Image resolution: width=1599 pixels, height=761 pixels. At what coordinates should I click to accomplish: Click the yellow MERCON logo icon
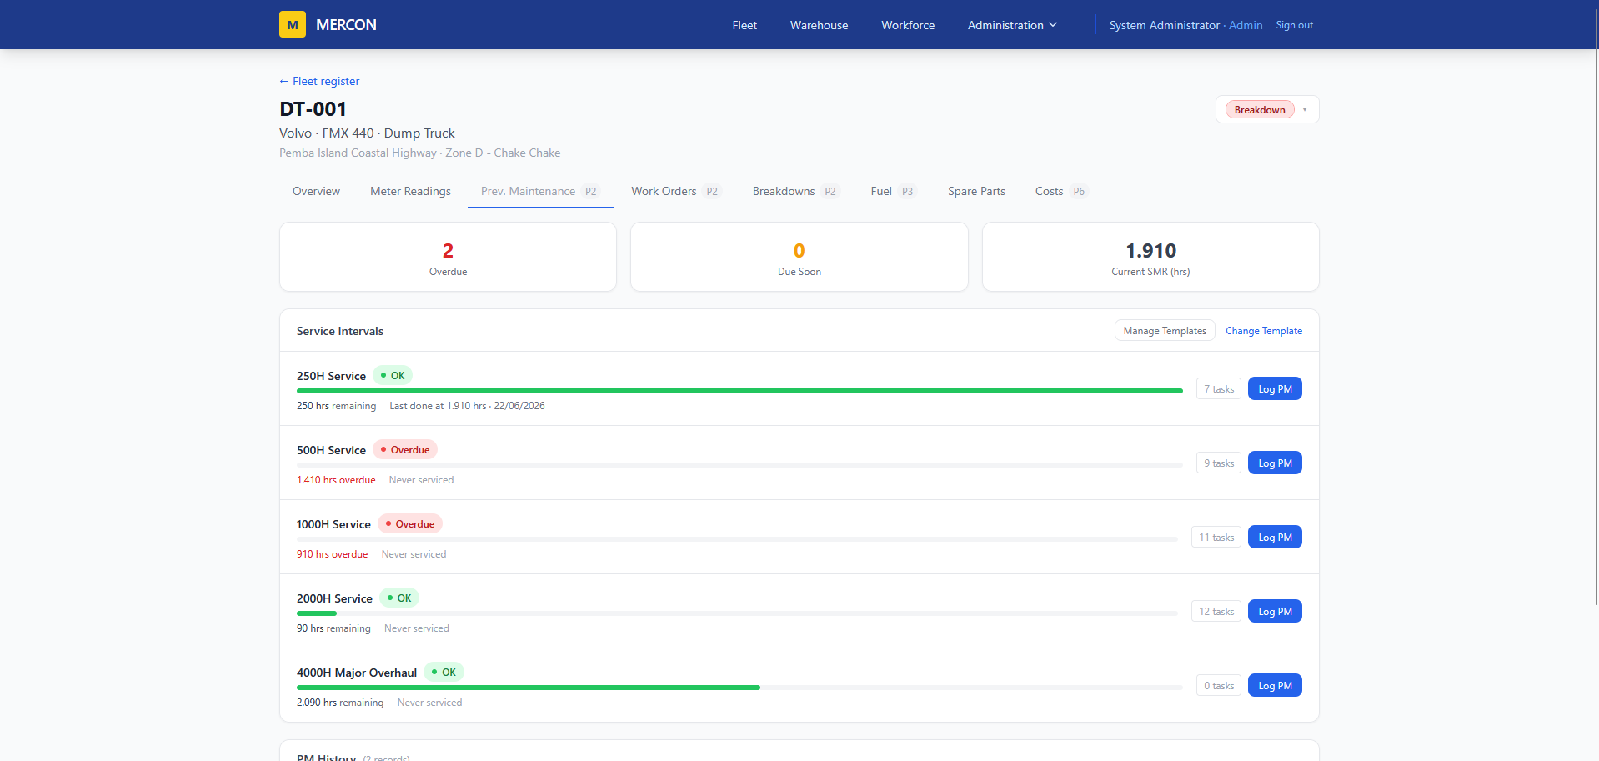point(293,25)
